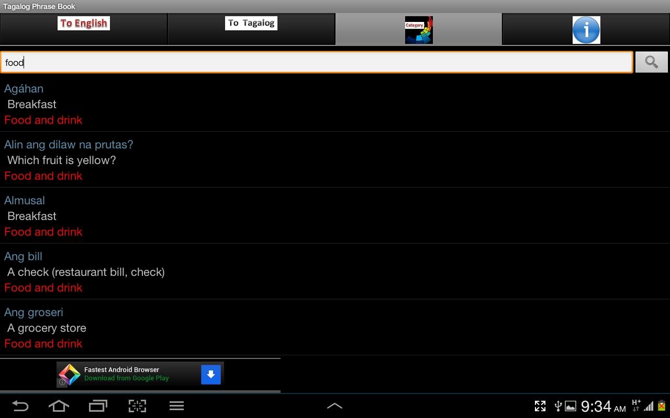Screen dimensions: 670x418
Task: Open the nav bar menu icon
Action: [176, 406]
